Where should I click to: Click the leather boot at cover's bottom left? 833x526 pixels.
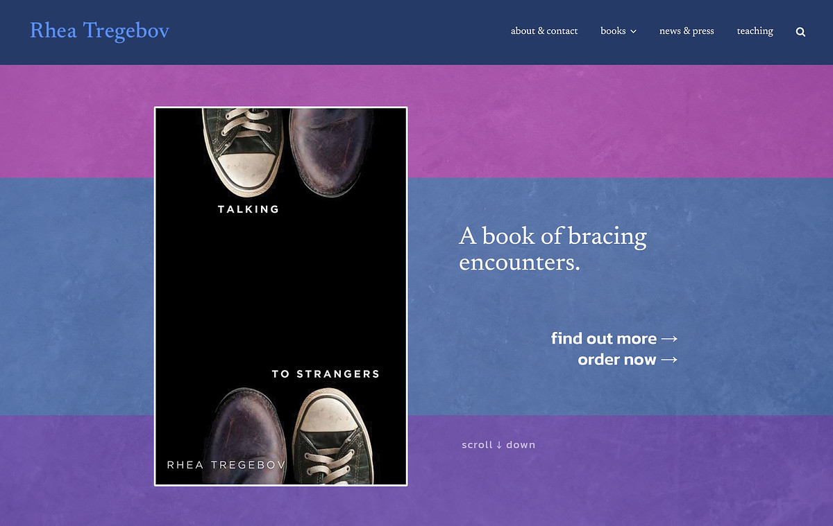click(x=246, y=433)
